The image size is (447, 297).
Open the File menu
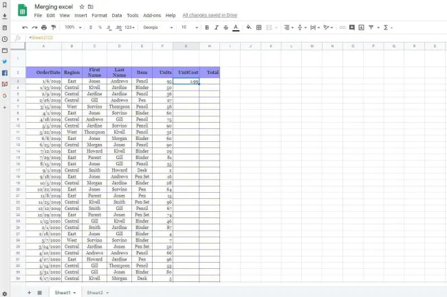pos(38,15)
